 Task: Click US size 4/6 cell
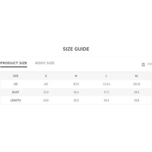(46, 84)
